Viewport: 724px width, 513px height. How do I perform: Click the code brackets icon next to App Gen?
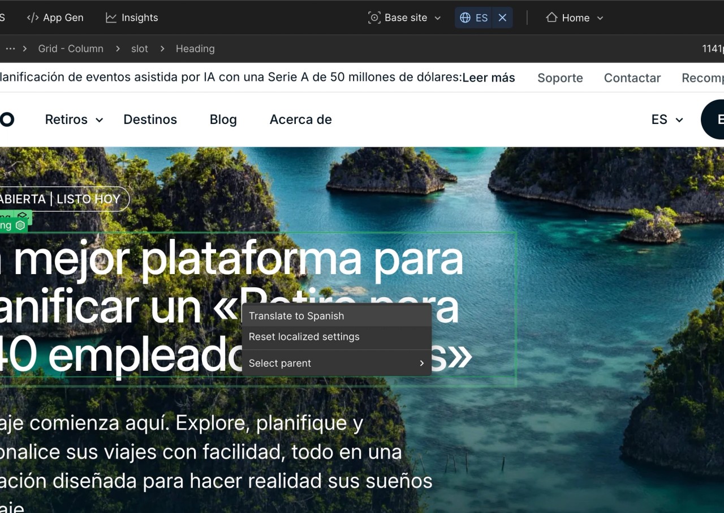pos(33,18)
